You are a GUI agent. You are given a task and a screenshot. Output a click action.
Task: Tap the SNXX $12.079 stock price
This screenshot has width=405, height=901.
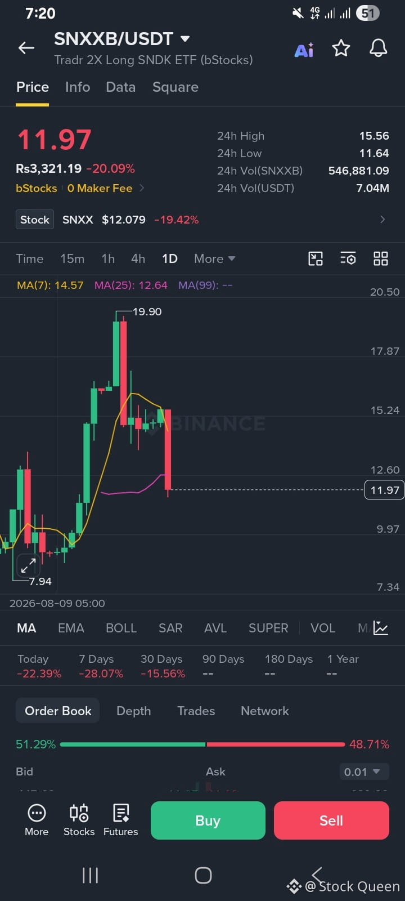(104, 220)
